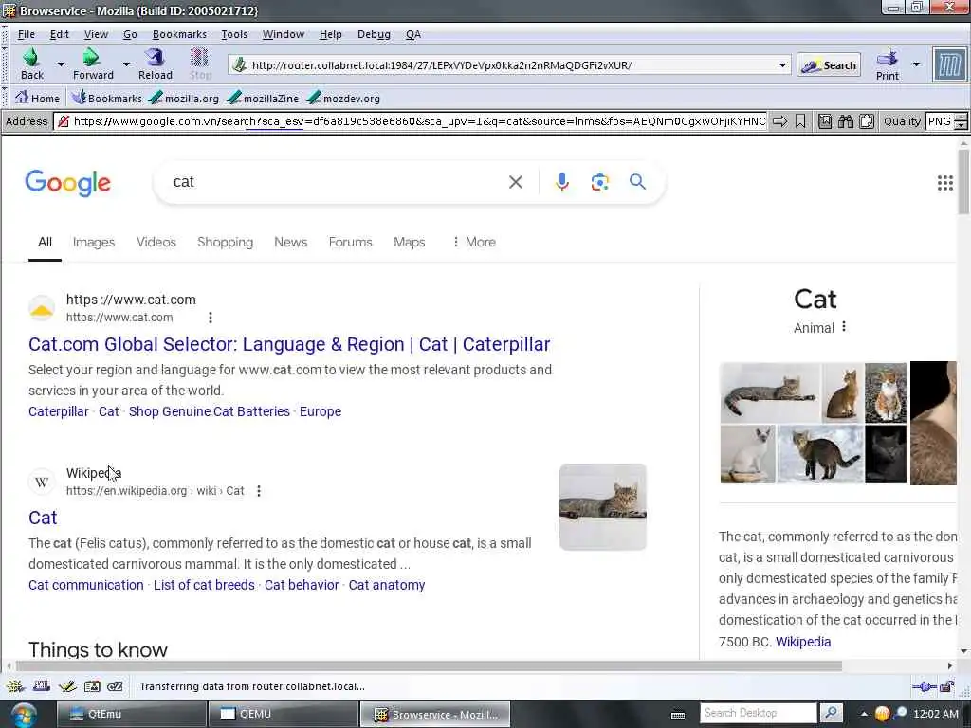971x728 pixels.
Task: Click the Google magnifier search icon
Action: click(x=637, y=181)
